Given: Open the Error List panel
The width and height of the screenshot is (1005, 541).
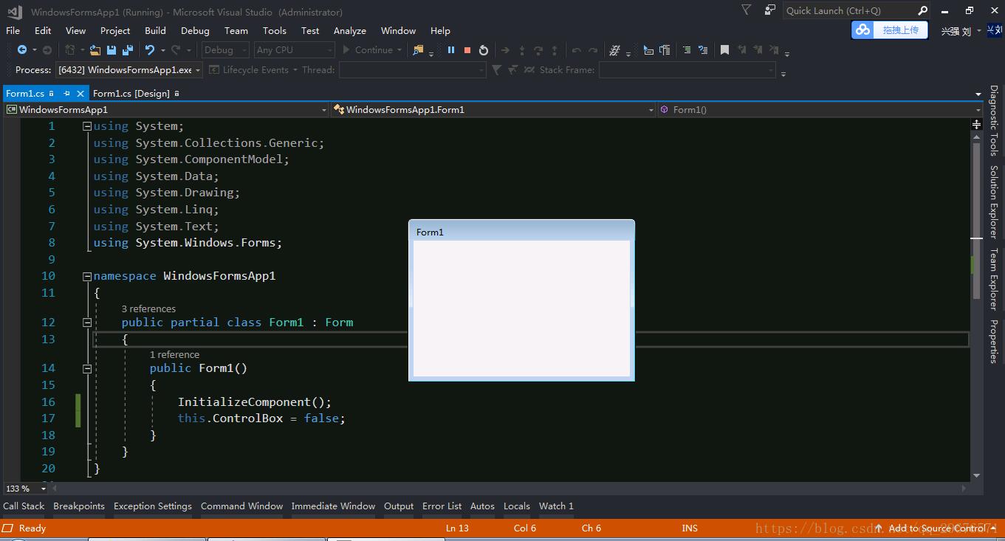Looking at the screenshot, I should [x=442, y=506].
